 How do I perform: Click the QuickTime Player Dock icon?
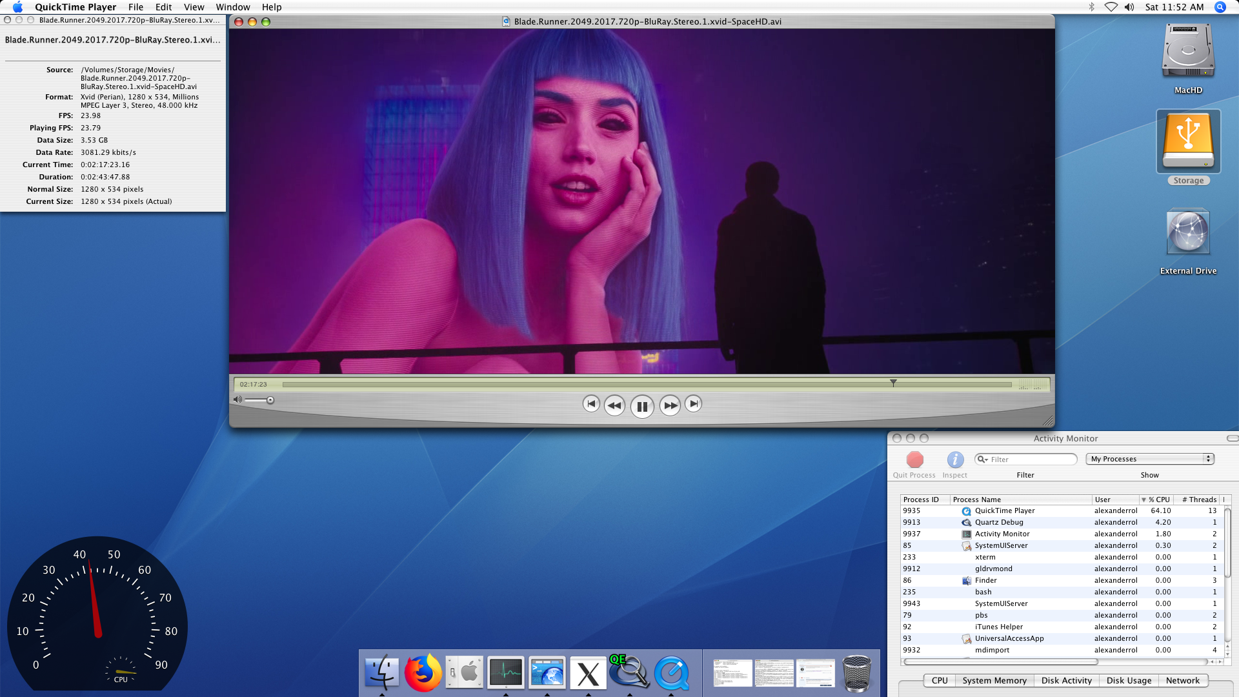[672, 674]
